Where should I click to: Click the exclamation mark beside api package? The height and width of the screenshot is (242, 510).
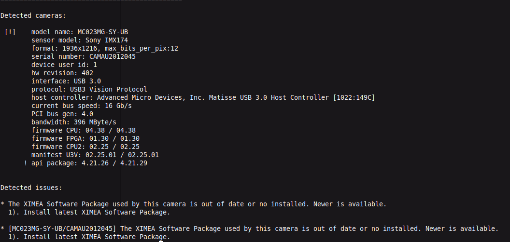(26, 163)
